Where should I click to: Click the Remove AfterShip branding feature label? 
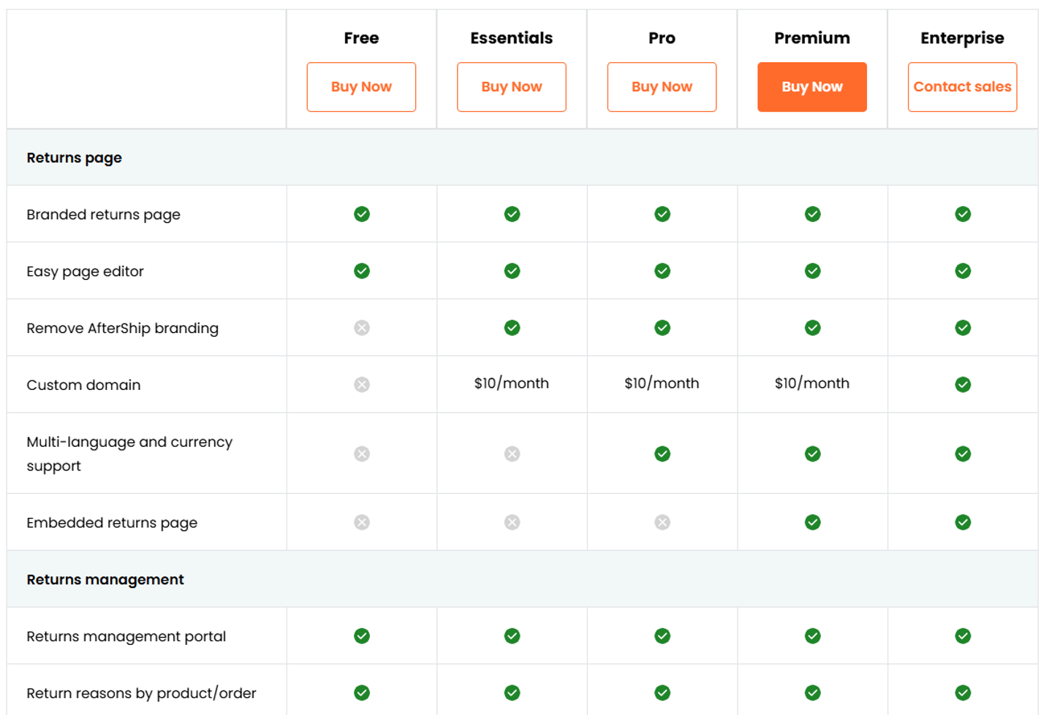pos(123,329)
